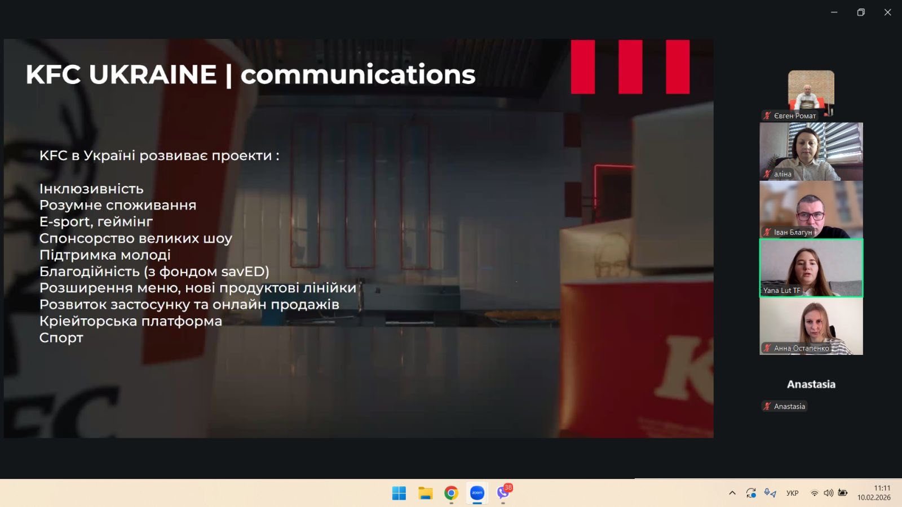This screenshot has width=902, height=507.
Task: Launch Google Chrome from the taskbar
Action: (x=451, y=493)
